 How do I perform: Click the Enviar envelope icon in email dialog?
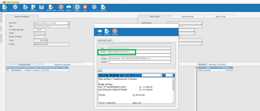click(x=99, y=31)
